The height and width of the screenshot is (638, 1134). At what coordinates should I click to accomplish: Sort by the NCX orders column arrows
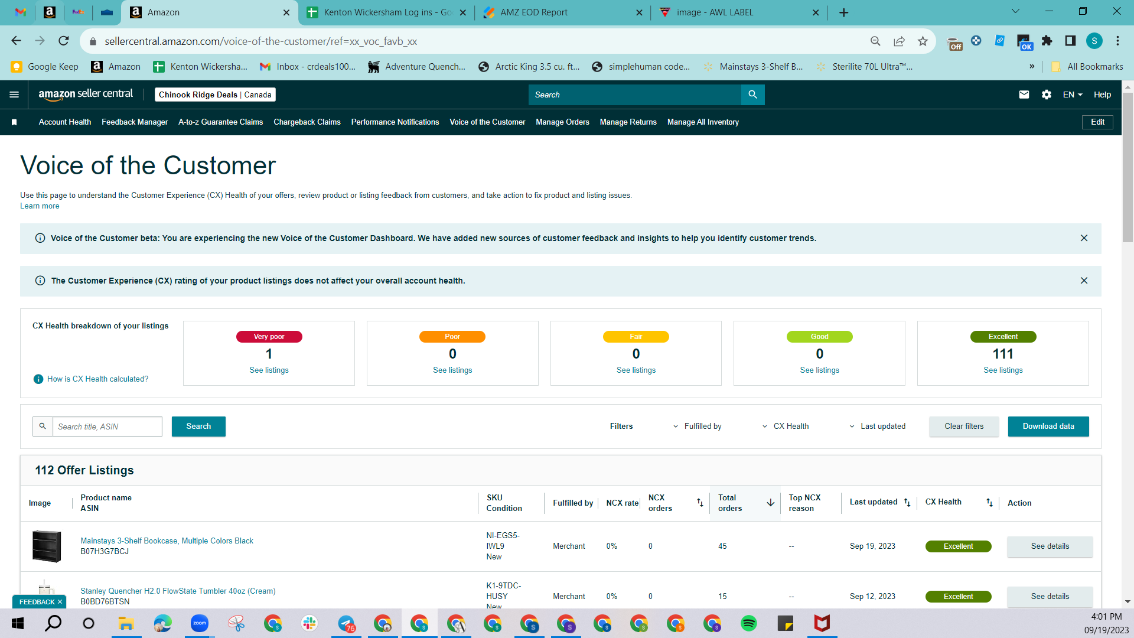click(x=700, y=503)
